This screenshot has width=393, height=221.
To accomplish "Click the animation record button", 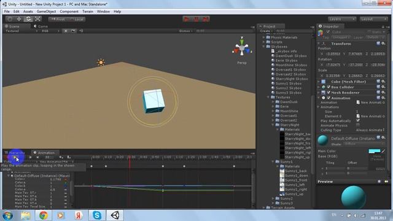I will point(6,157).
